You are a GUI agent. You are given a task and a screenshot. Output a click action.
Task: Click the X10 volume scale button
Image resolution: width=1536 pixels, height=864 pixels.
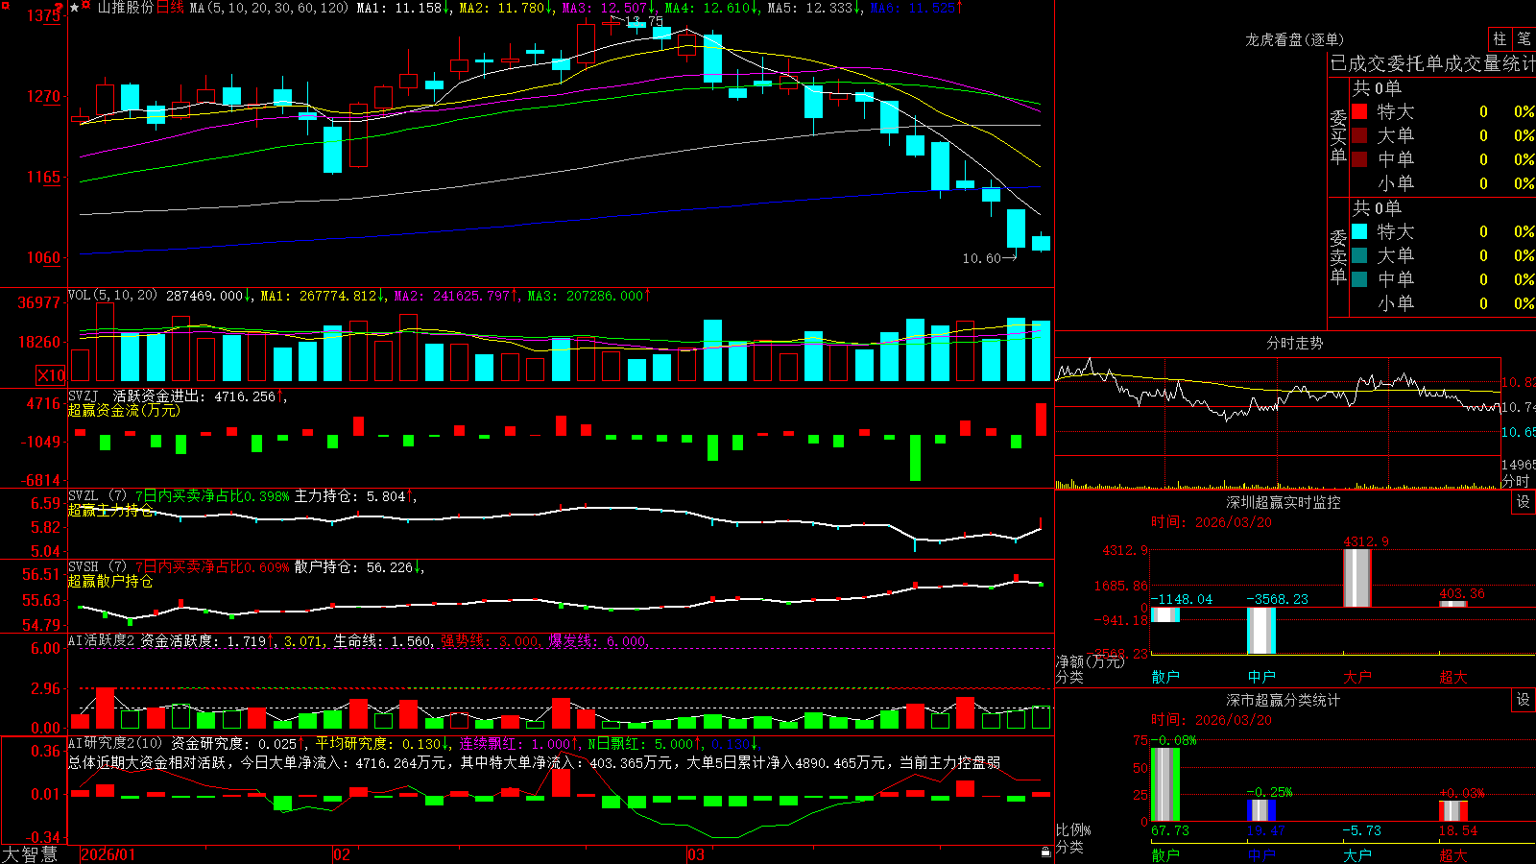coord(51,375)
